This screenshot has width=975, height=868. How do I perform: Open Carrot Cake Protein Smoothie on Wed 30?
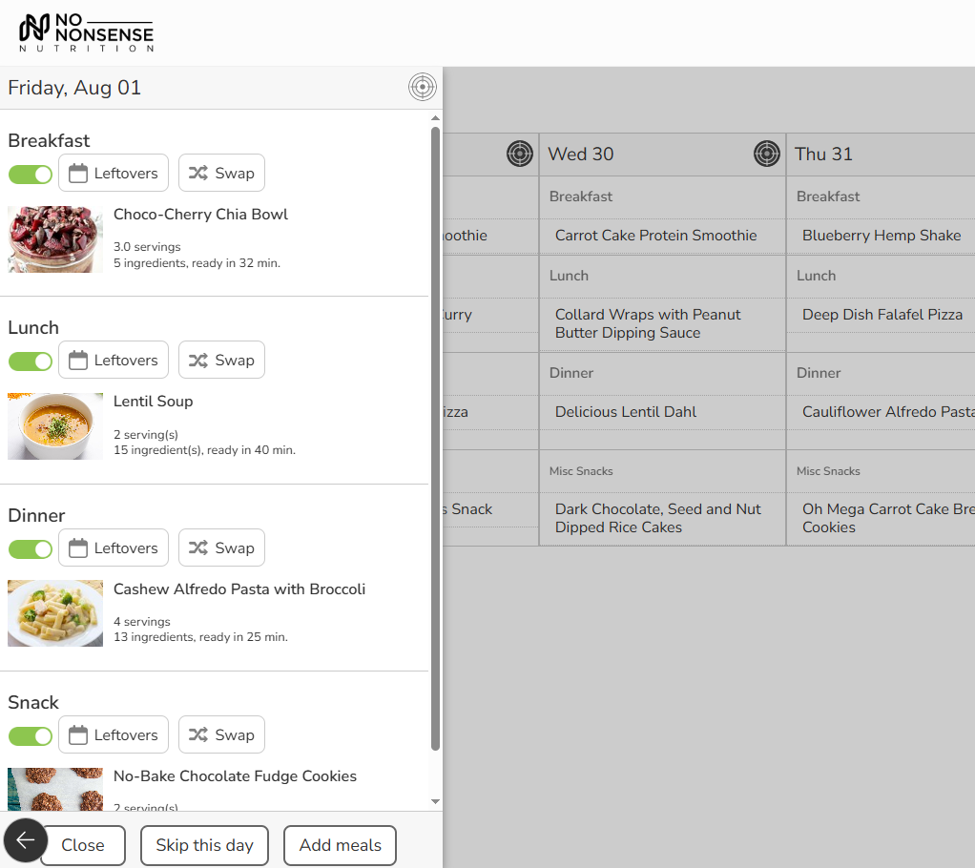click(x=656, y=236)
